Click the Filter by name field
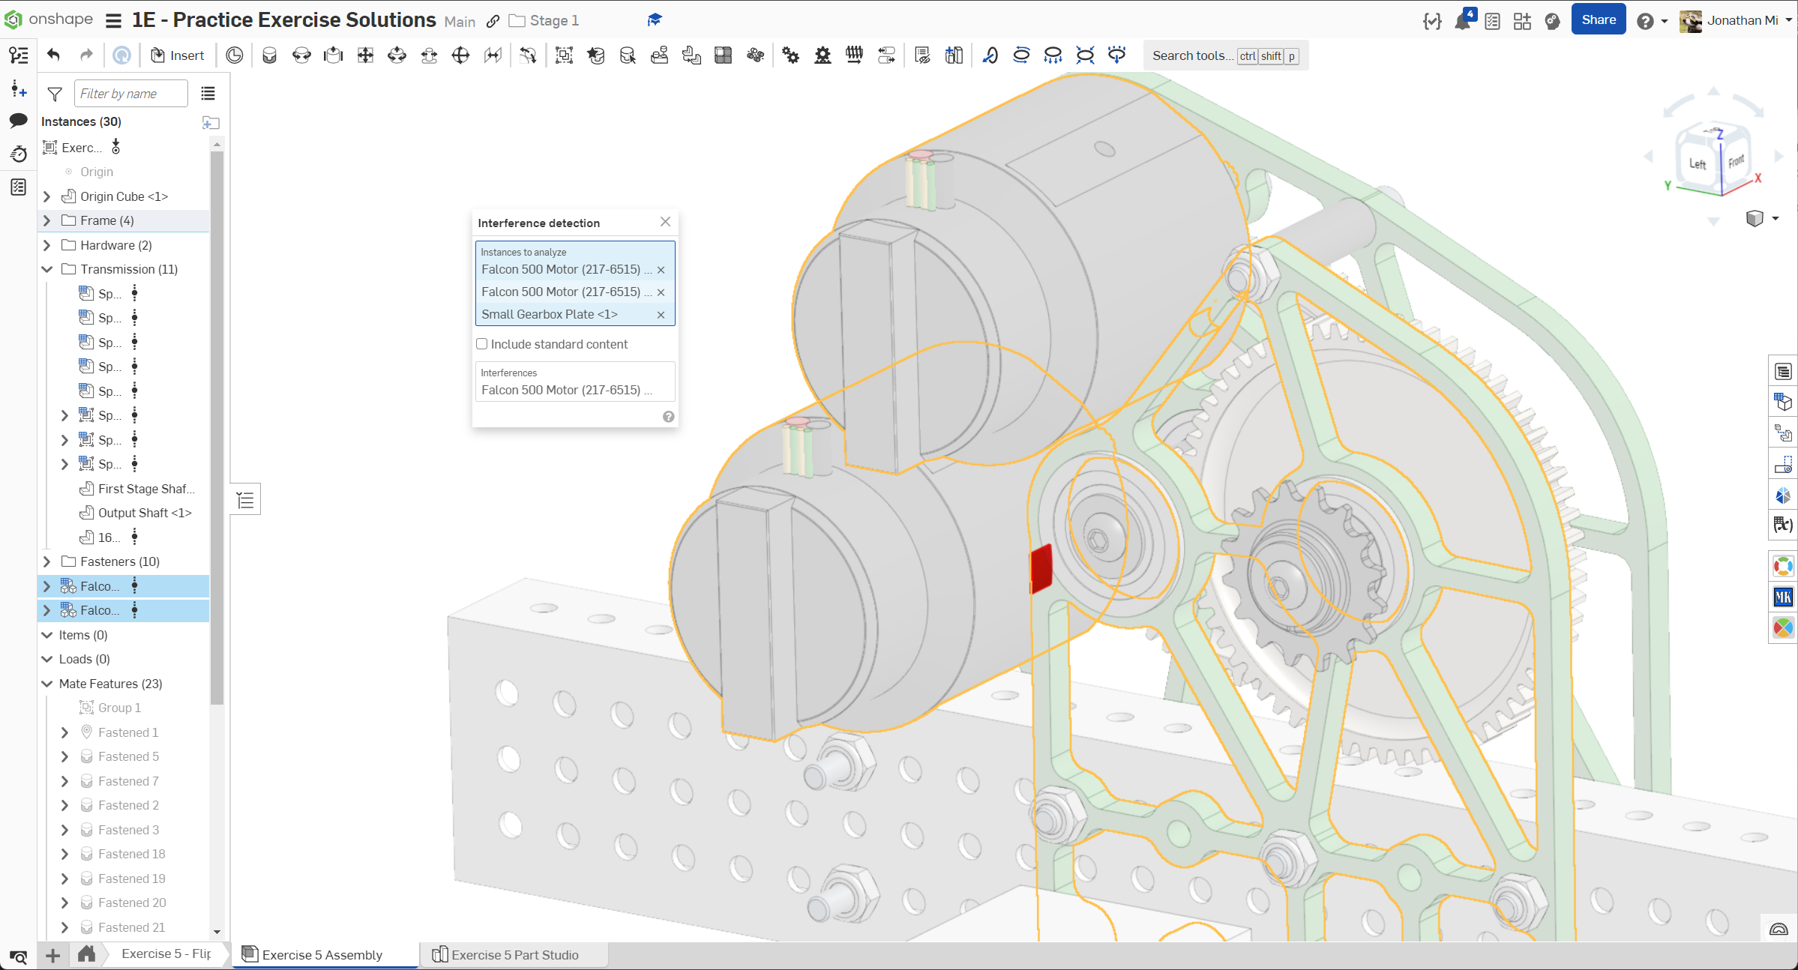 130,94
